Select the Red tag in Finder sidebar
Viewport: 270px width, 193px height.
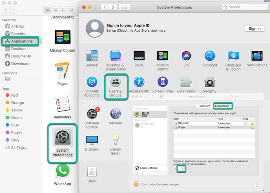[x=15, y=95]
